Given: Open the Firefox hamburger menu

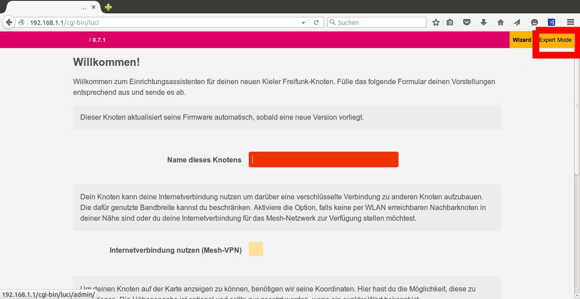Looking at the screenshot, I should click(570, 22).
